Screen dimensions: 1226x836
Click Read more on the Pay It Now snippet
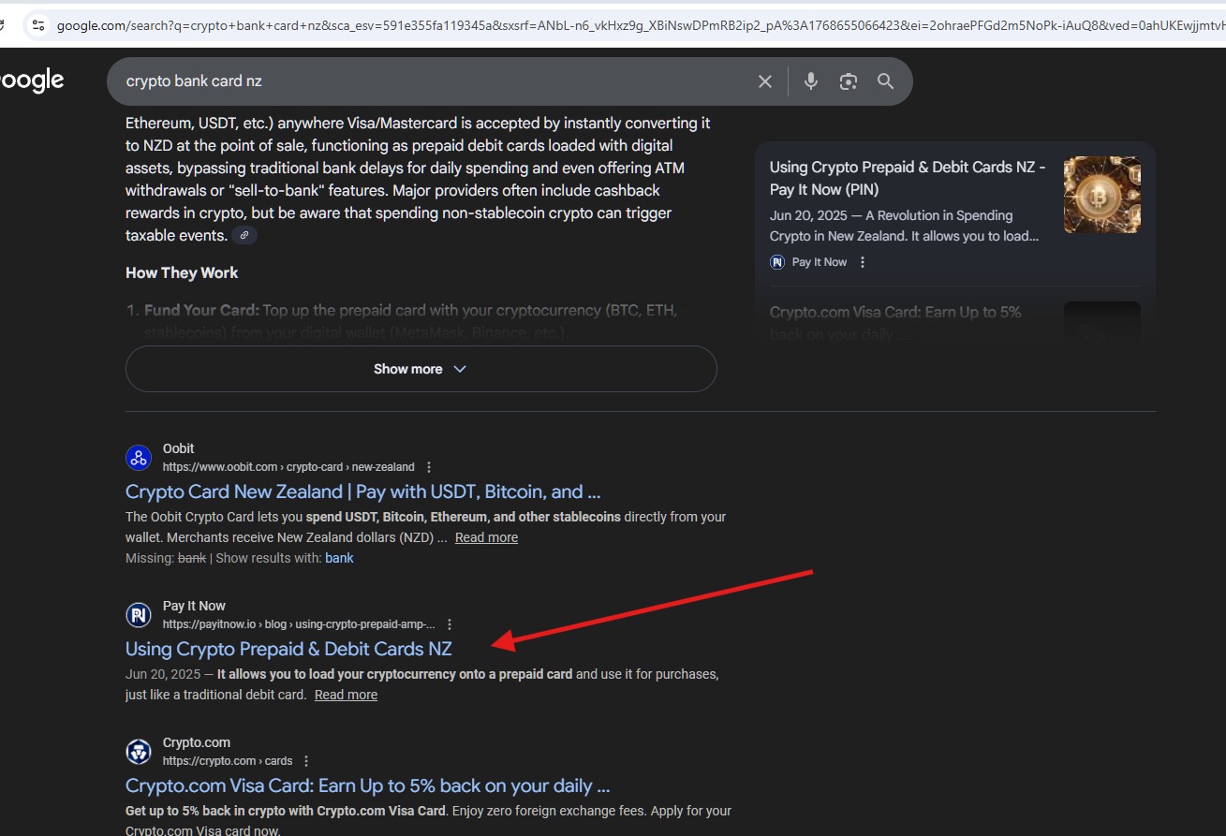(346, 695)
